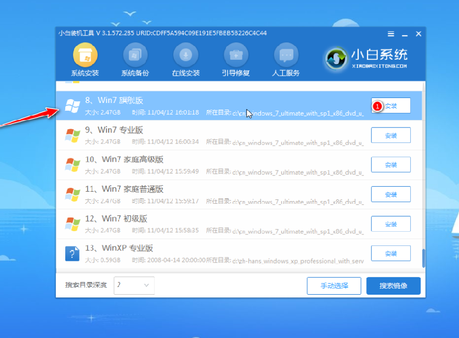Open the 系统安装 tab icon

click(x=85, y=55)
